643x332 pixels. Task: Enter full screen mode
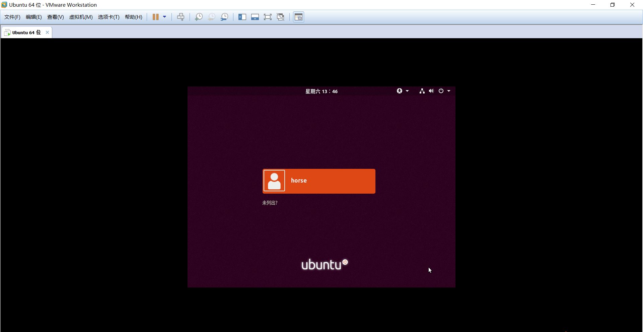point(268,17)
